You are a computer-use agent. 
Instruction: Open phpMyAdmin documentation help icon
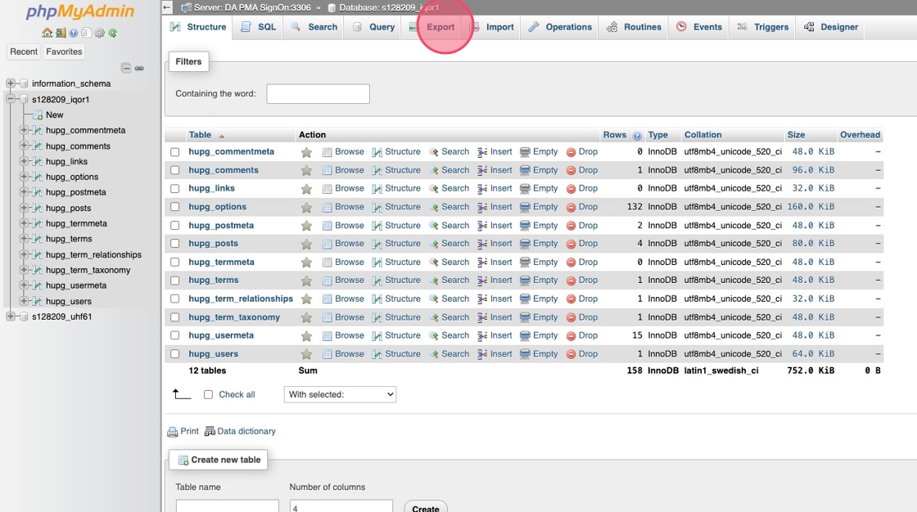(73, 34)
